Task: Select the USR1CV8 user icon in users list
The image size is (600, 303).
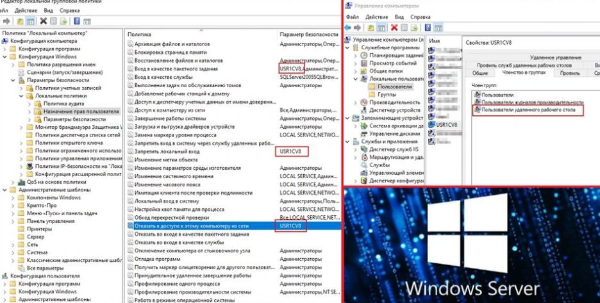Action: tap(432, 125)
